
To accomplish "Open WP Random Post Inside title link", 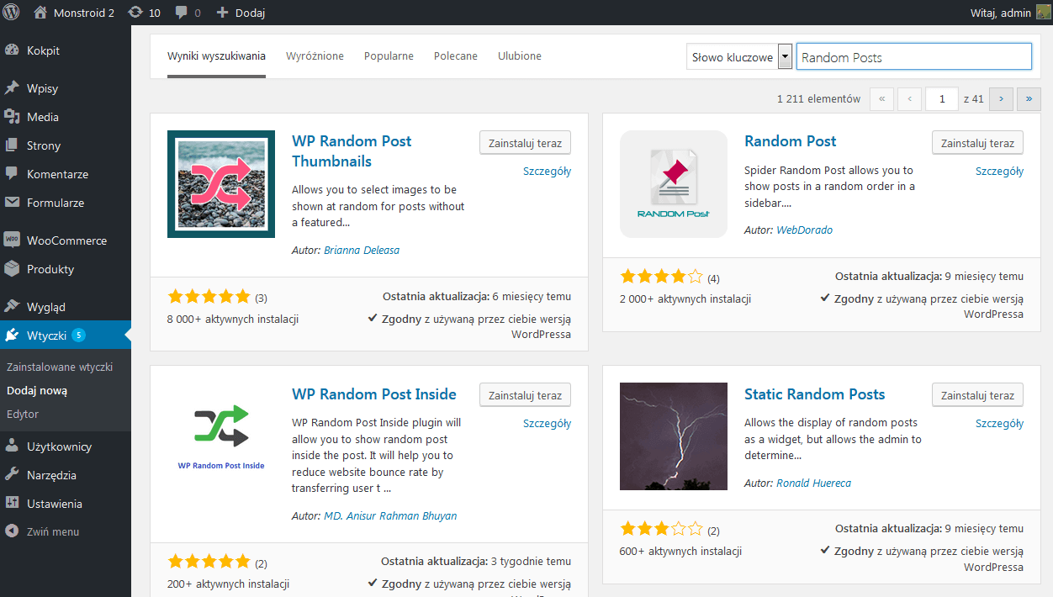I will pos(374,394).
